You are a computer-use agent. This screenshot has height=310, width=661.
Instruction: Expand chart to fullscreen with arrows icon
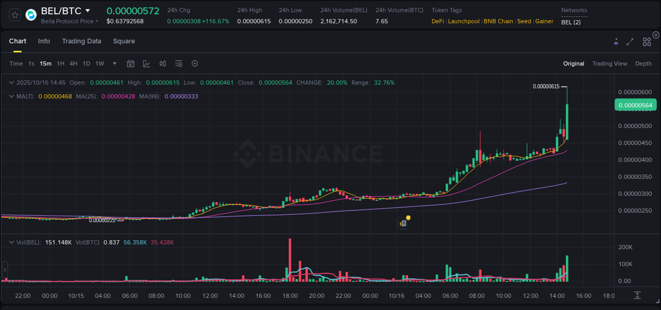pyautogui.click(x=630, y=41)
